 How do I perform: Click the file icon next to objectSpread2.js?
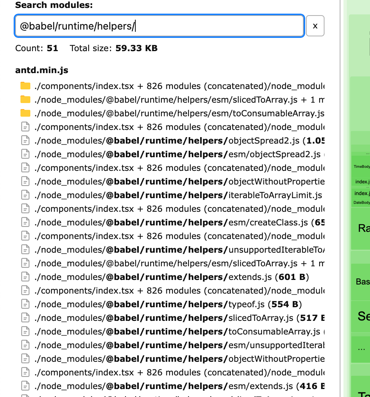tap(25, 141)
